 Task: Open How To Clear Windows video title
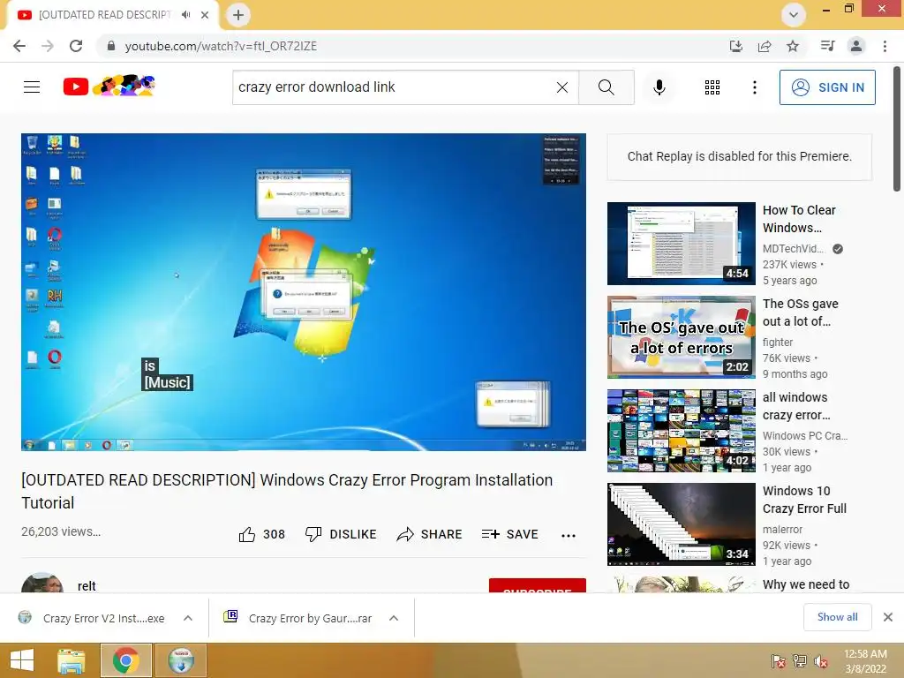coord(799,219)
